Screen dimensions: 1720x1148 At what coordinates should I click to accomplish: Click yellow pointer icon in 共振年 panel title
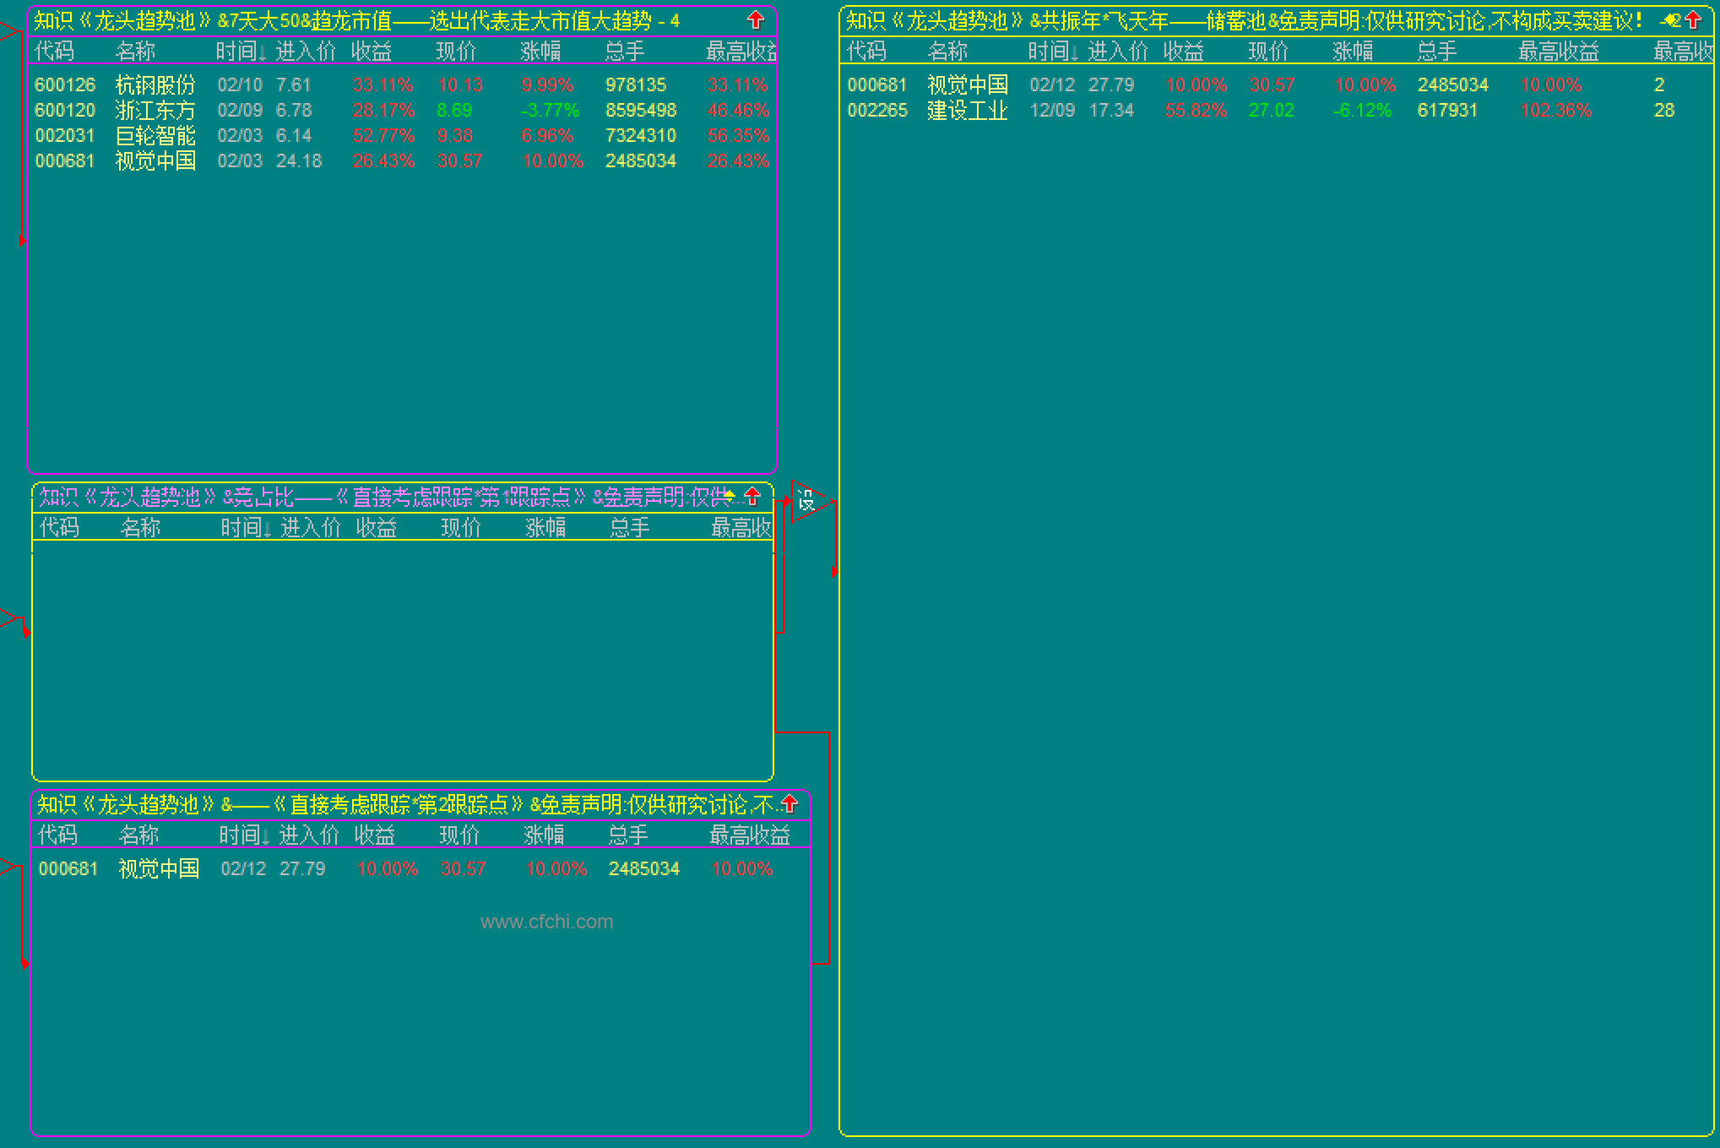1669,19
